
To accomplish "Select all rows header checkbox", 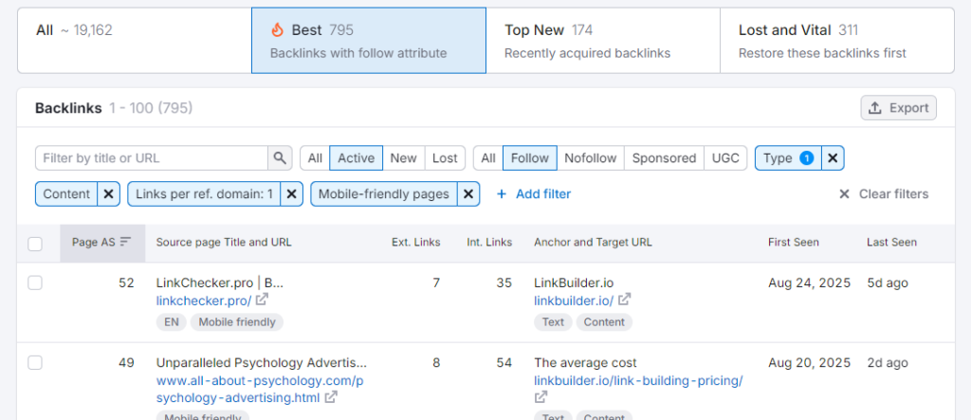I will [x=35, y=244].
